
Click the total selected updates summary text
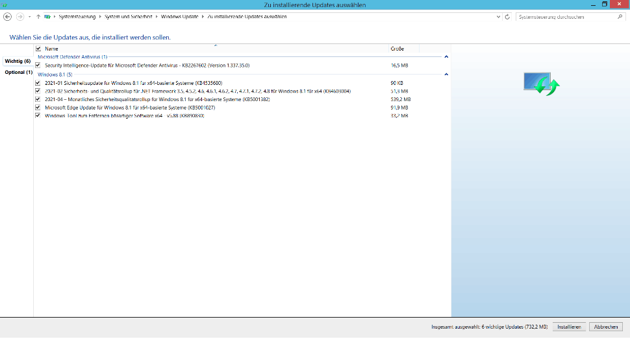point(489,327)
